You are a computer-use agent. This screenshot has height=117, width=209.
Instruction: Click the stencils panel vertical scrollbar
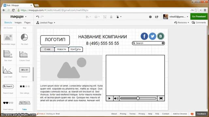click(x=33, y=74)
